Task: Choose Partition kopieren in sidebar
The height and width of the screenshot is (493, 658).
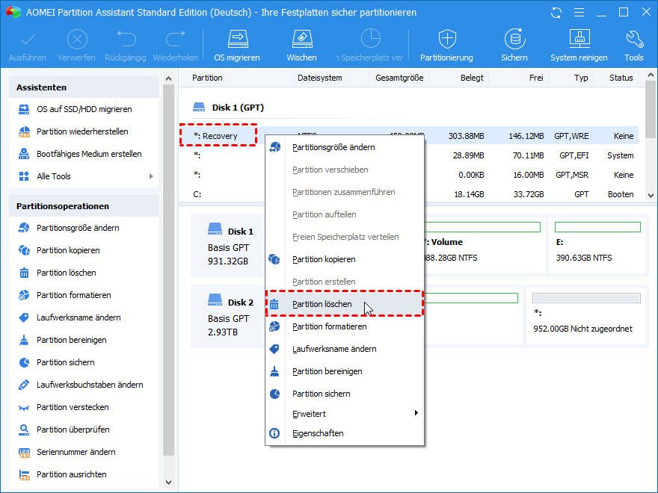Action: 68,250
